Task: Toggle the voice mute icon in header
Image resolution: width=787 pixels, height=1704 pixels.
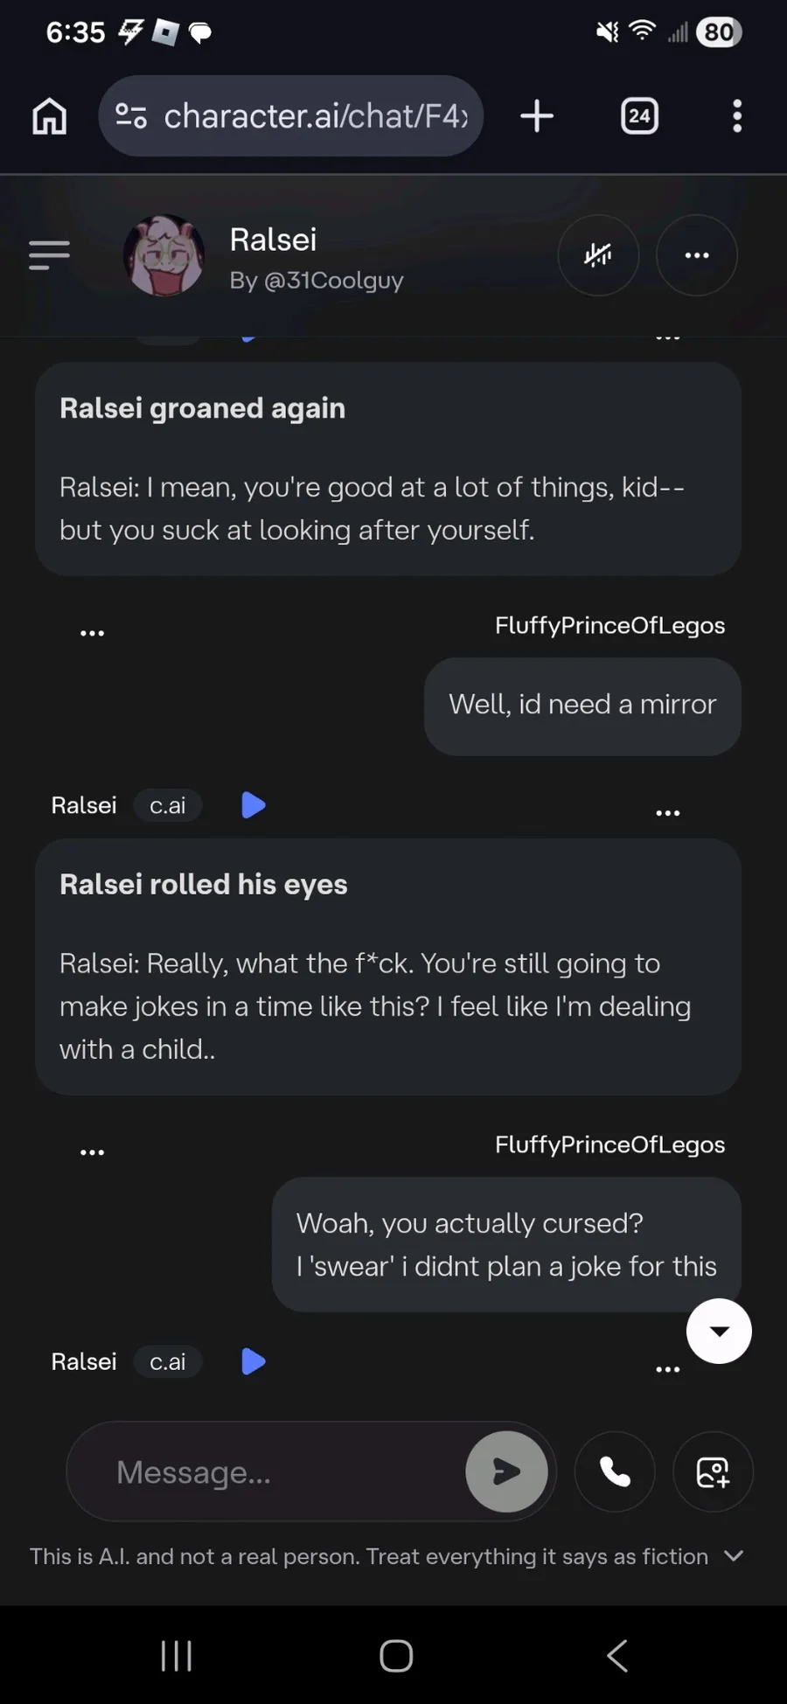Action: pyautogui.click(x=598, y=255)
